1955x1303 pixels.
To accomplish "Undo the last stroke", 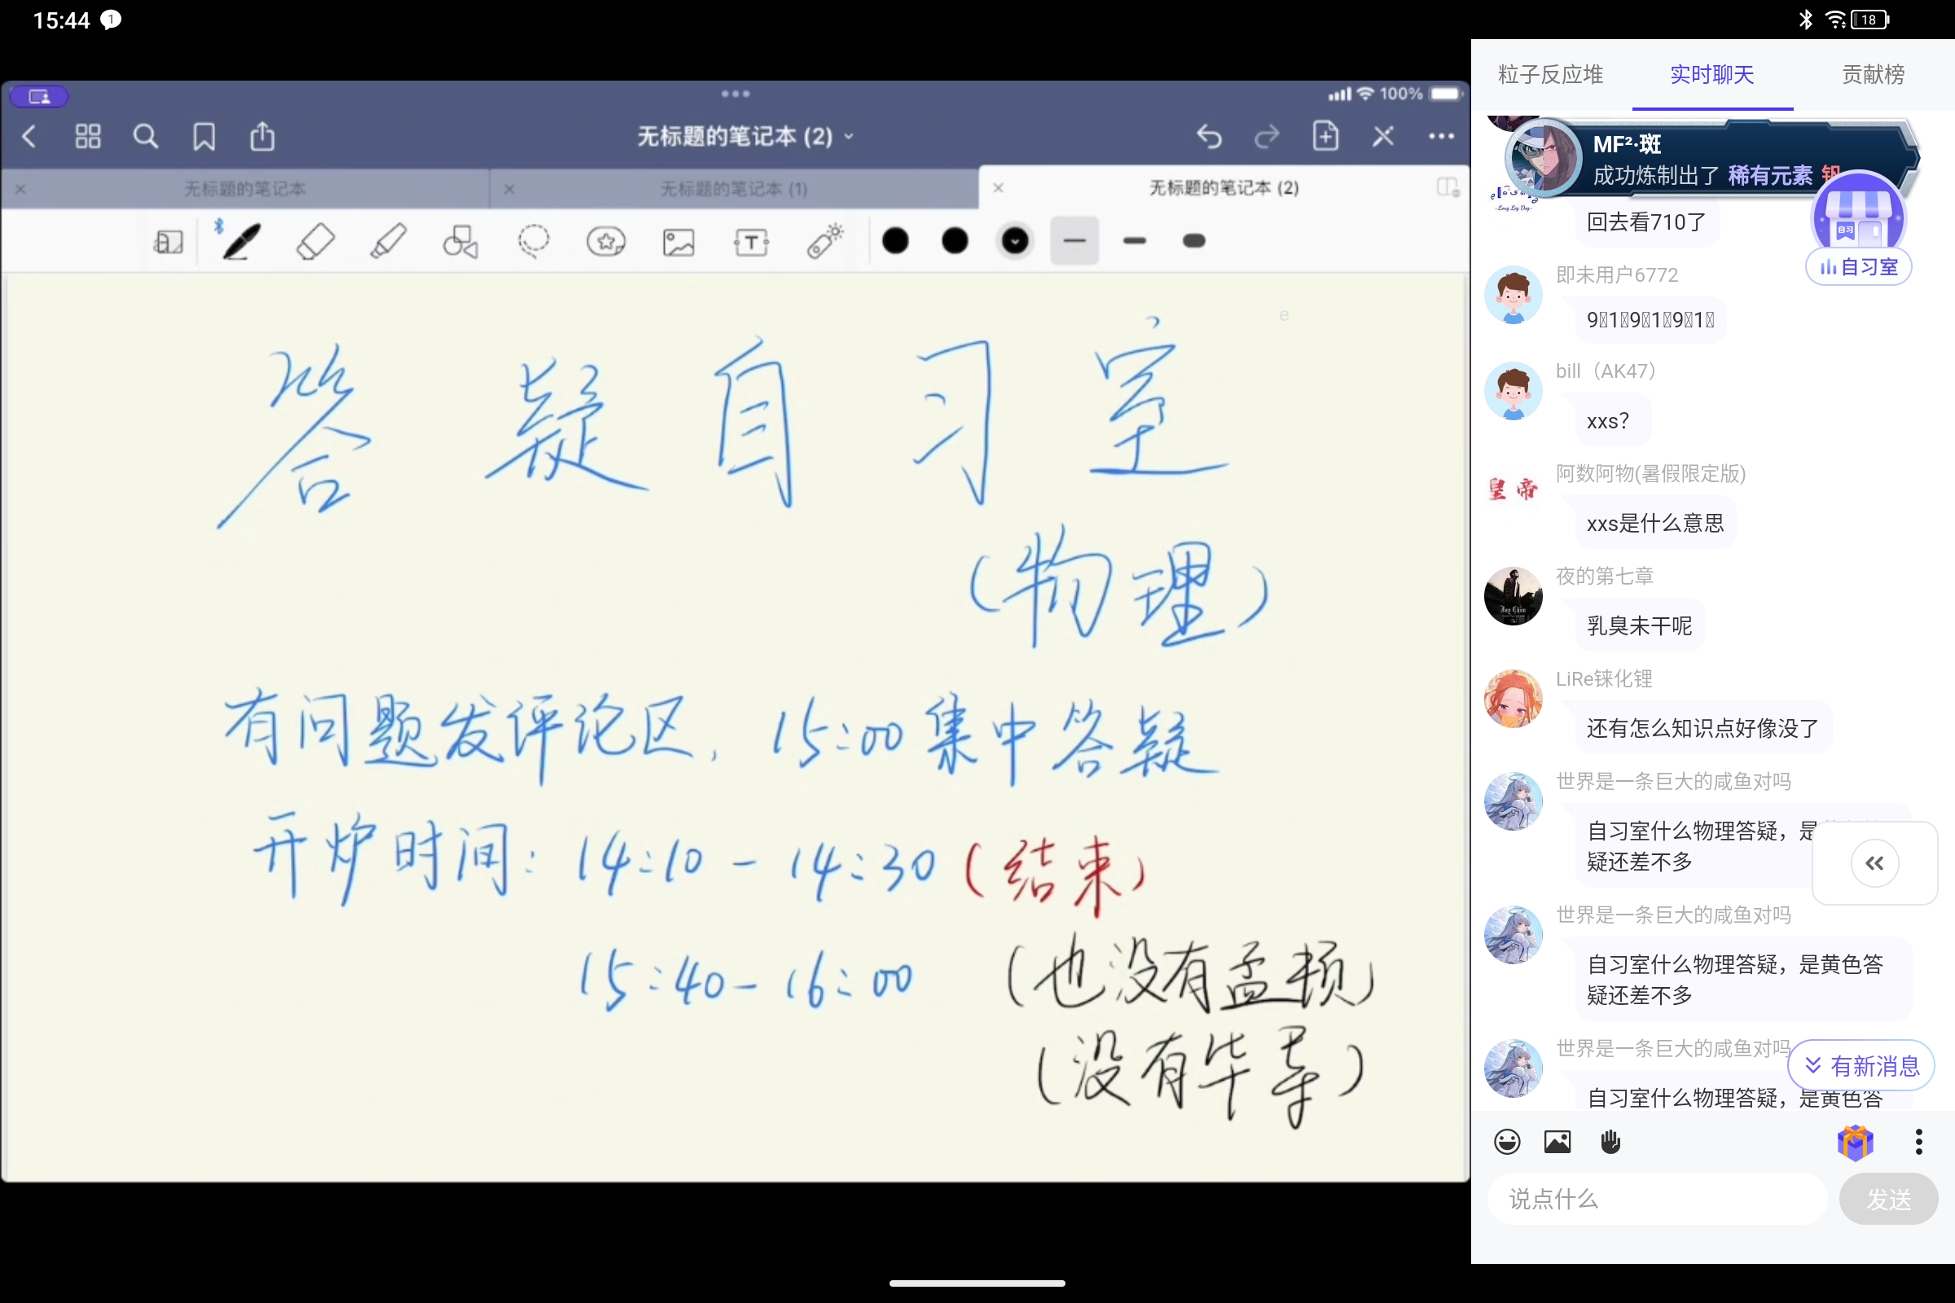I will tap(1210, 136).
